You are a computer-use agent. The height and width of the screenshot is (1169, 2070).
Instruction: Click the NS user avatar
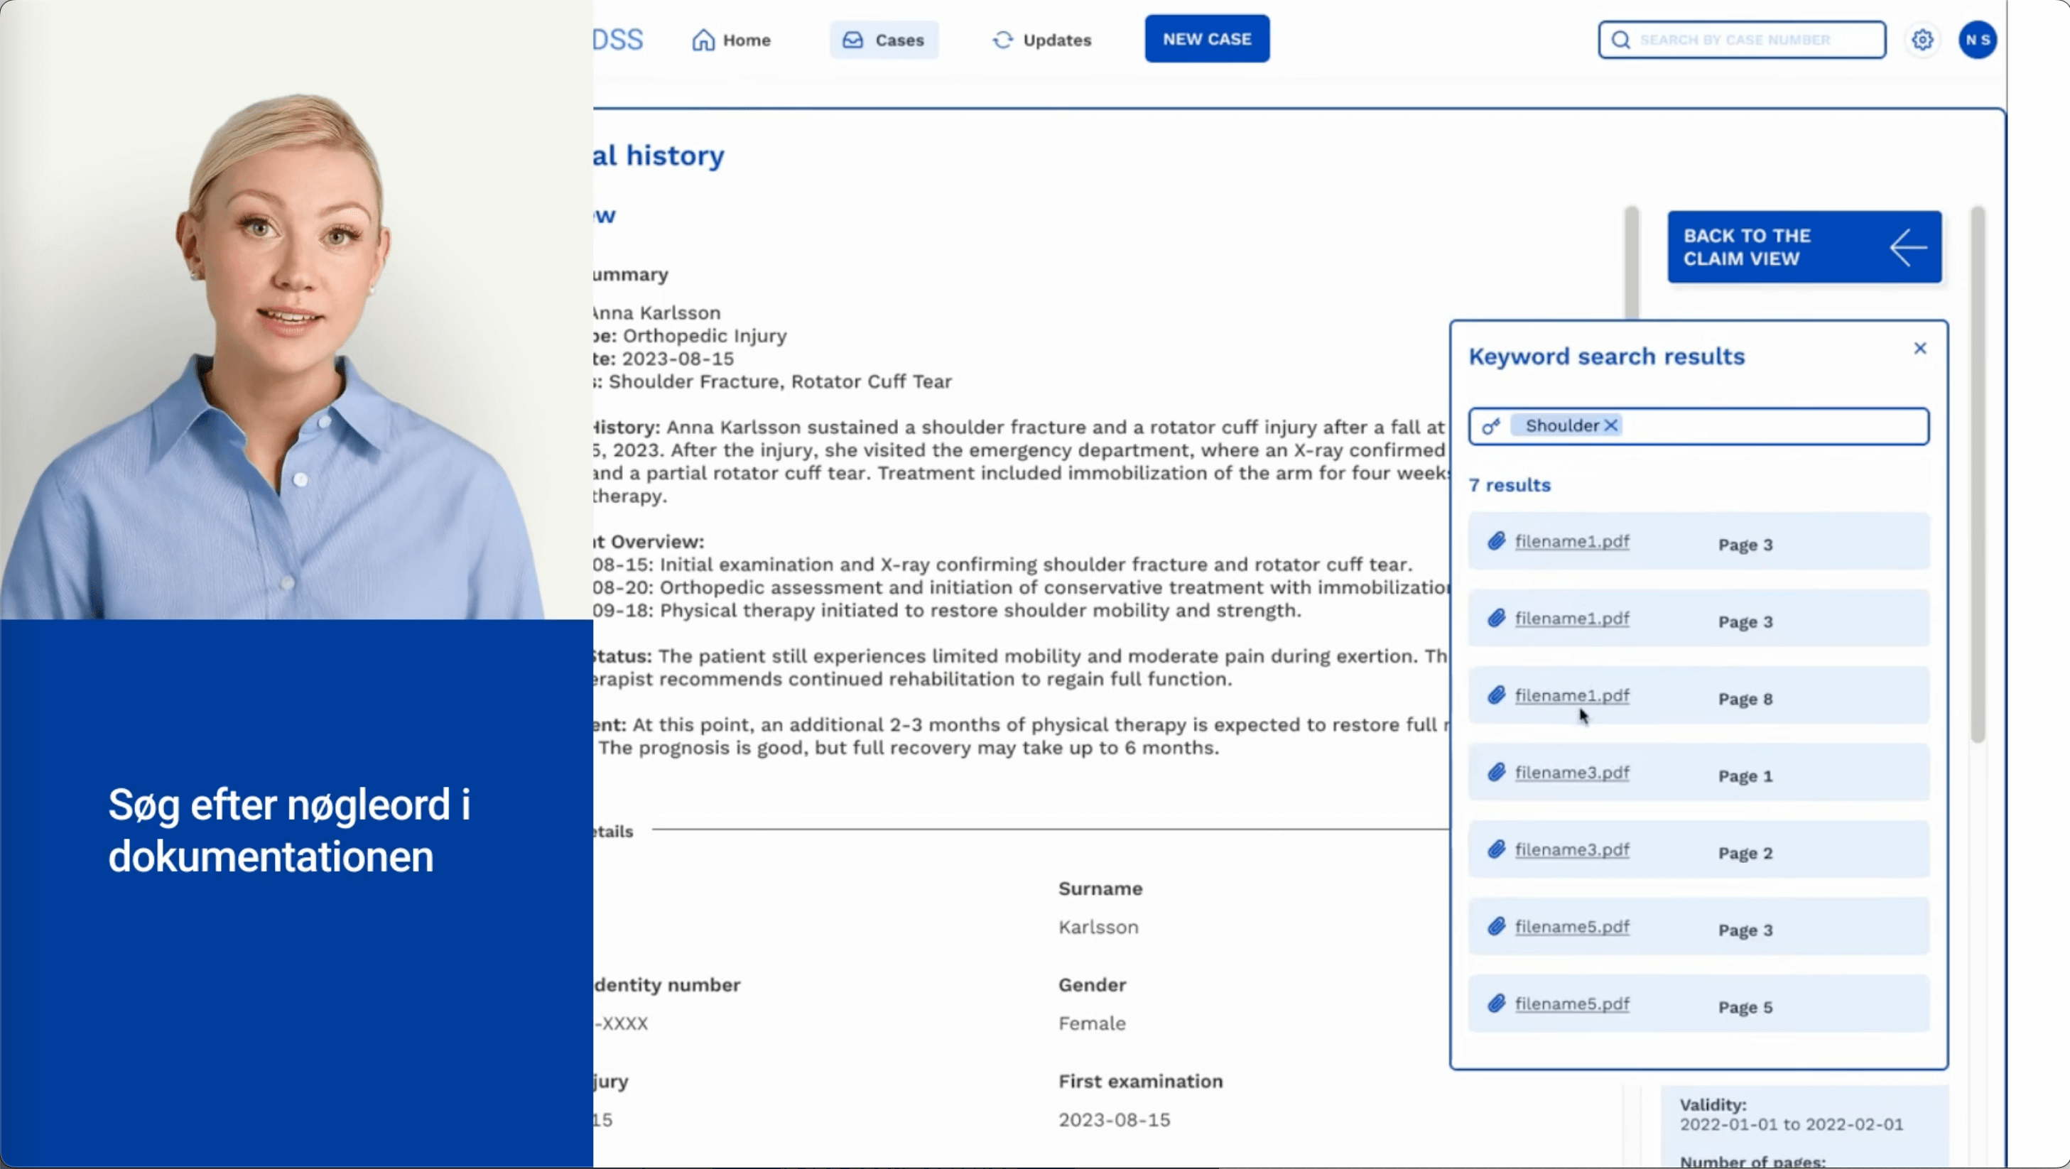1978,39
